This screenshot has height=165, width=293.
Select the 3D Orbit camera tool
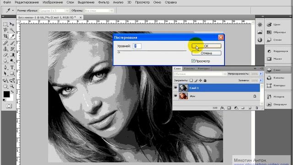point(12,81)
